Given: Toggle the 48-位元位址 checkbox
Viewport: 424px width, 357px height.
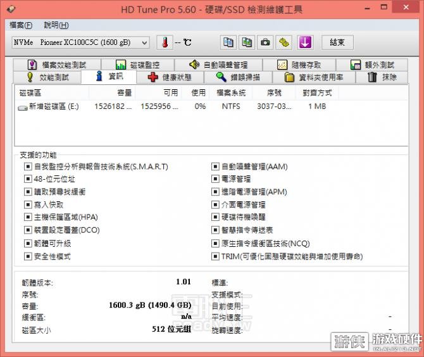Looking at the screenshot, I should pyautogui.click(x=28, y=178).
